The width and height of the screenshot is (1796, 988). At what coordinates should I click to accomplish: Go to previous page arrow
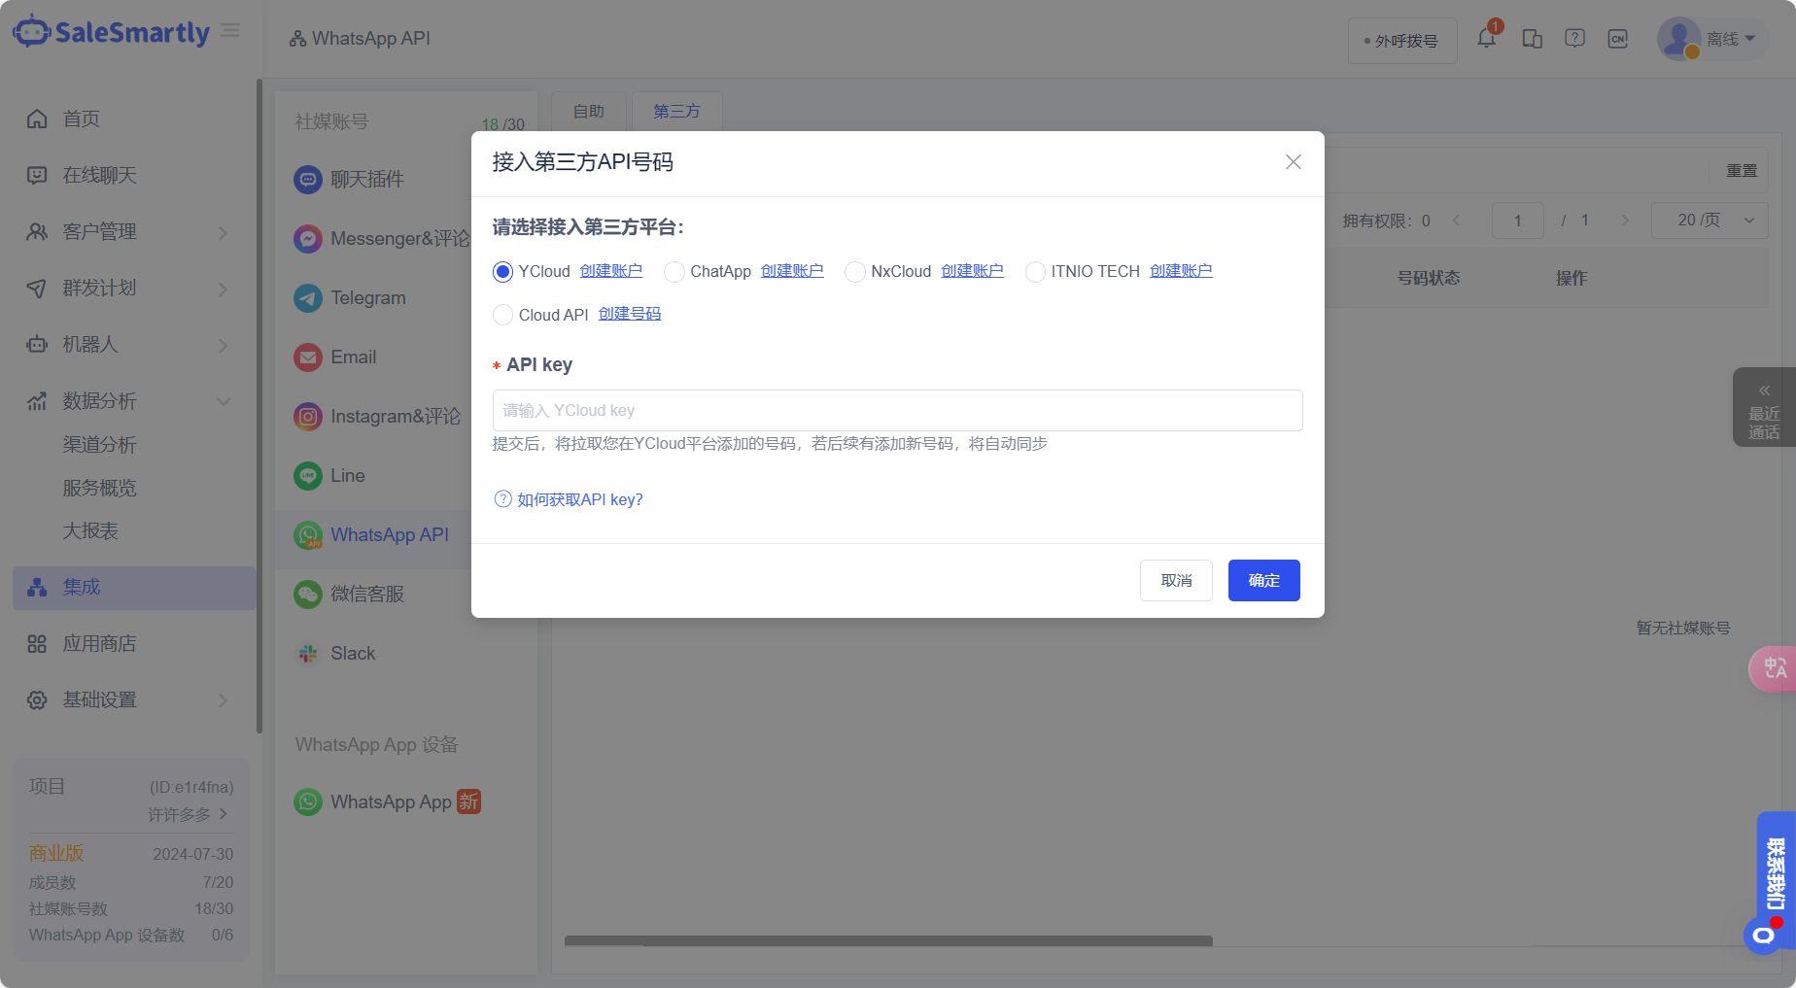coord(1456,221)
